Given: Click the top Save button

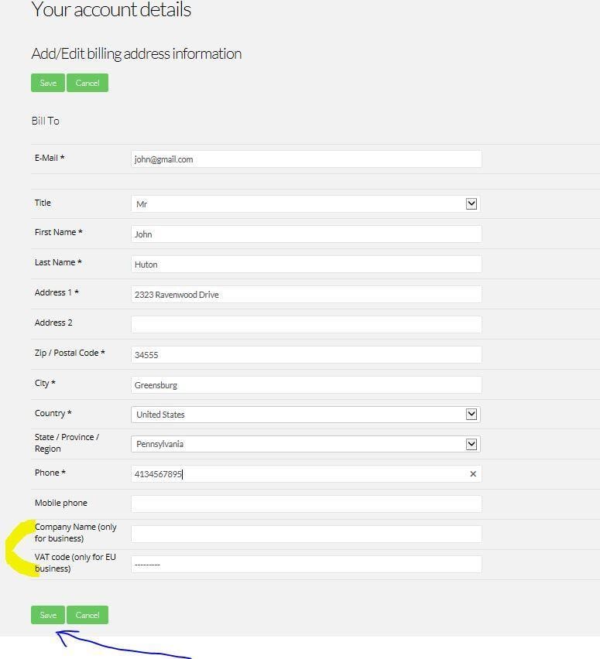Looking at the screenshot, I should (x=48, y=83).
